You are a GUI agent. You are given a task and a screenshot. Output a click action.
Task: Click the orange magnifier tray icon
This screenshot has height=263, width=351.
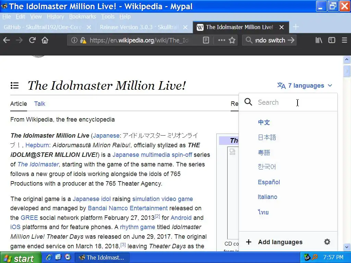[x=315, y=258]
